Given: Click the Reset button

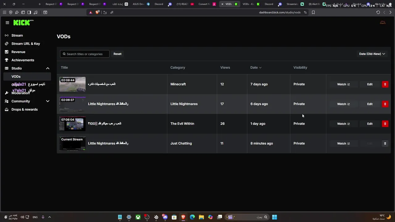Looking at the screenshot, I should point(117,54).
